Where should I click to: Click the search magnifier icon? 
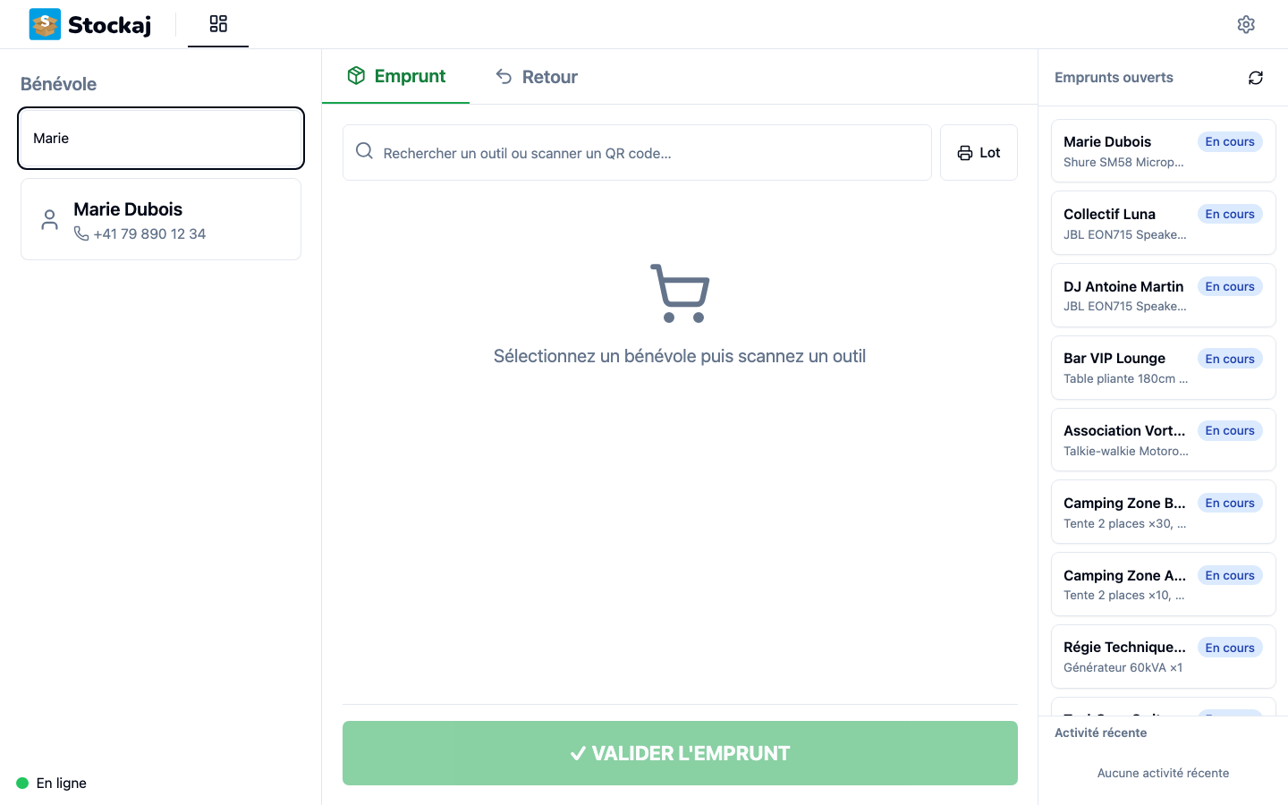[364, 151]
